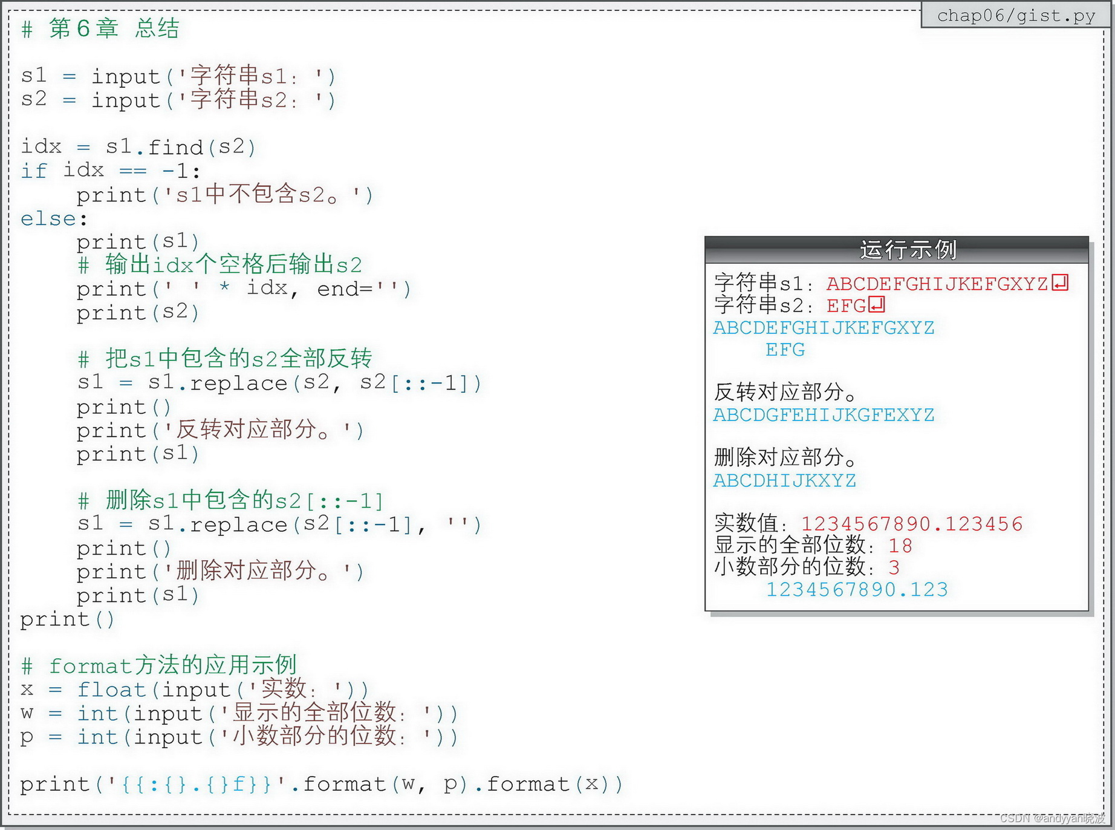Click the return-key icon after red EFG
The height and width of the screenshot is (830, 1115).
pos(877,304)
